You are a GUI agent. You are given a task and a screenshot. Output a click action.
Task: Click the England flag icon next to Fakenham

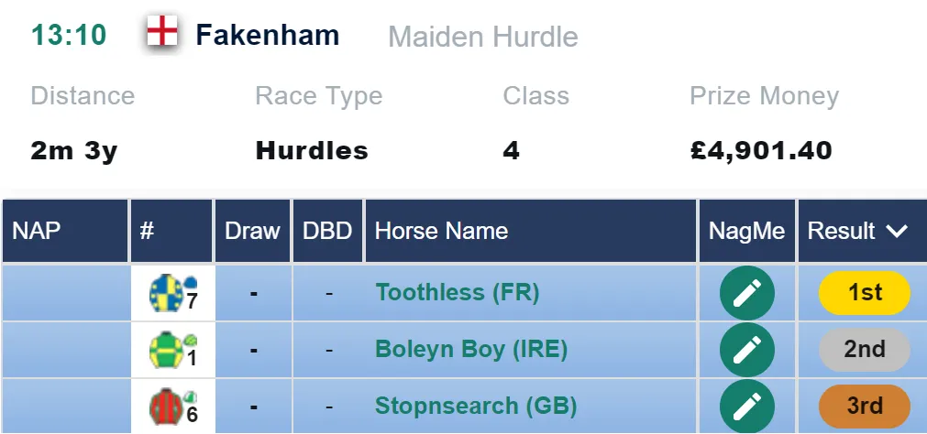[x=162, y=31]
